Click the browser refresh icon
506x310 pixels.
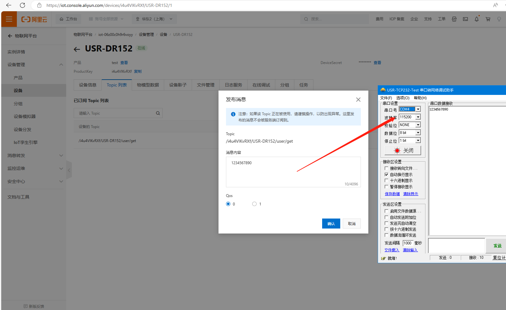click(x=22, y=5)
